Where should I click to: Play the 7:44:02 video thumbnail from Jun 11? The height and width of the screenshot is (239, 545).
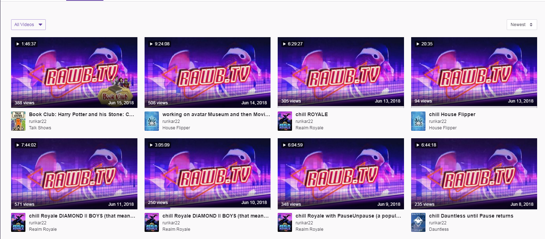74,174
